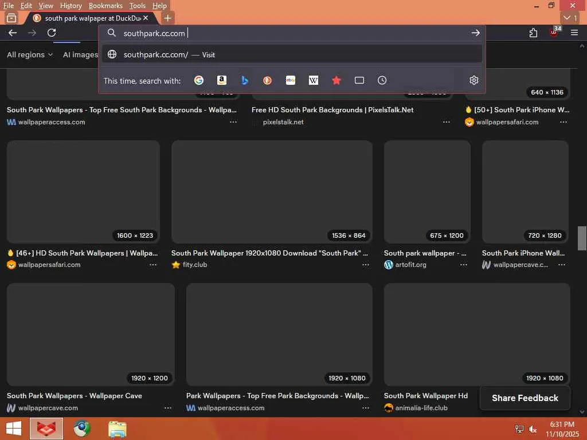Viewport: 587px width, 440px height.
Task: Open options for wallpapercave.com Wallpaper Cave result
Action: click(168, 408)
